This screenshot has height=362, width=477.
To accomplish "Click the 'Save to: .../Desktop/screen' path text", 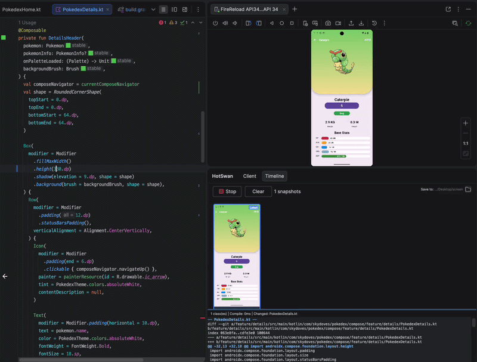I will [442, 189].
